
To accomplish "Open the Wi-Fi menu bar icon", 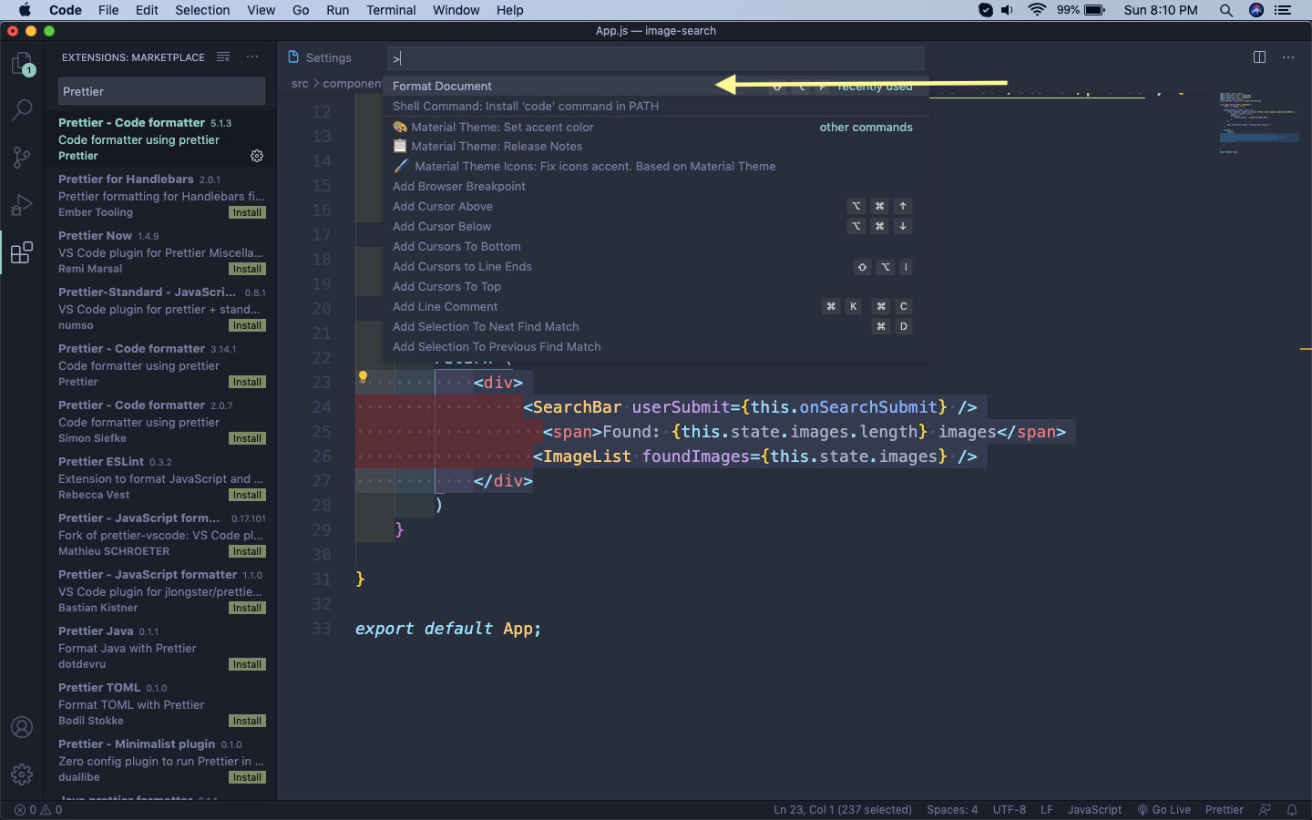I will (1037, 10).
